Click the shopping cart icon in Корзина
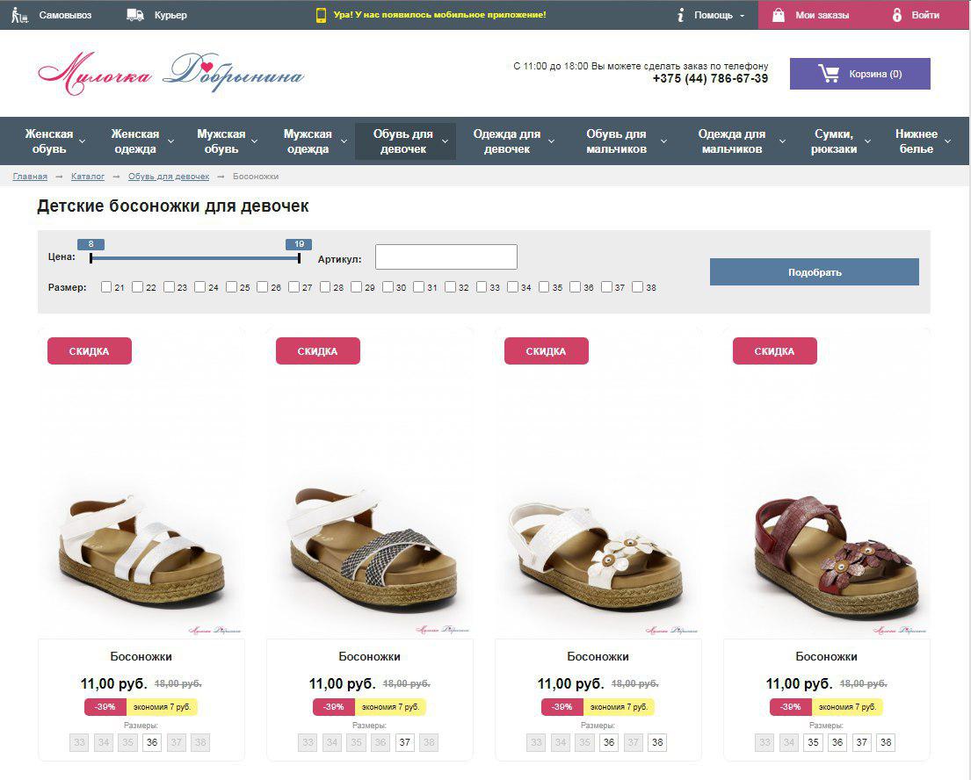This screenshot has width=971, height=780. click(x=829, y=74)
